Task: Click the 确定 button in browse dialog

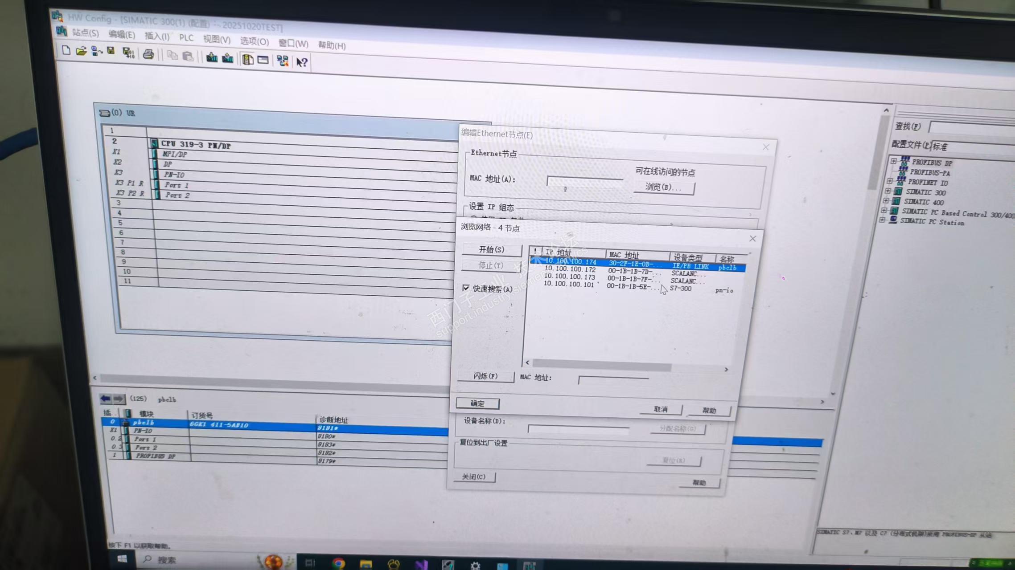Action: point(477,403)
